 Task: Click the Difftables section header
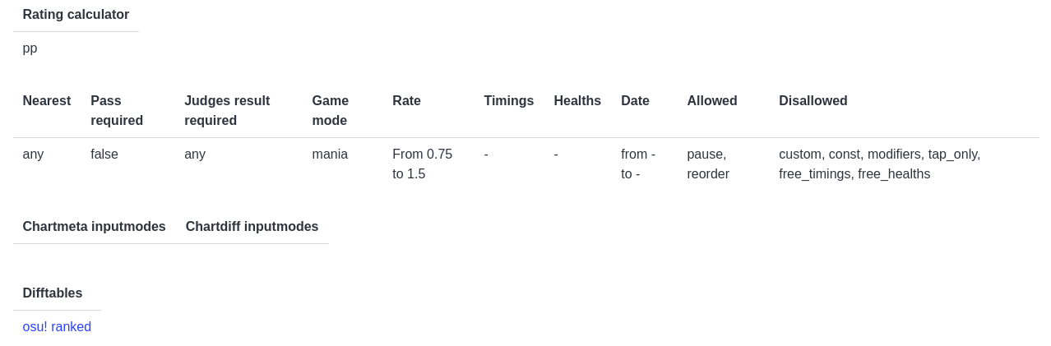(53, 293)
